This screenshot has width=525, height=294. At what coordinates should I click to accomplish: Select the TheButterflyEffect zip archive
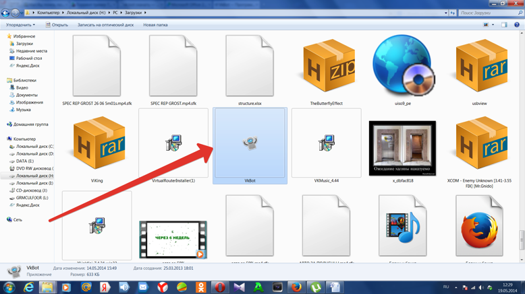coord(329,66)
